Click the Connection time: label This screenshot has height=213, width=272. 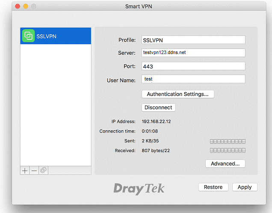(x=118, y=131)
